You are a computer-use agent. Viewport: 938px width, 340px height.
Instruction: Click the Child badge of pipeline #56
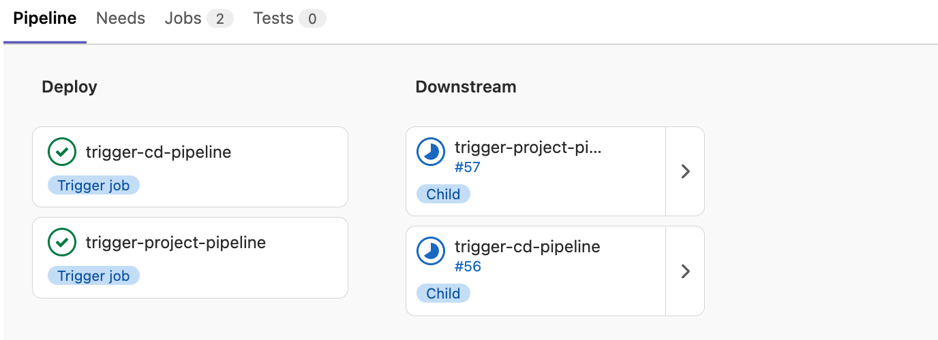point(443,294)
